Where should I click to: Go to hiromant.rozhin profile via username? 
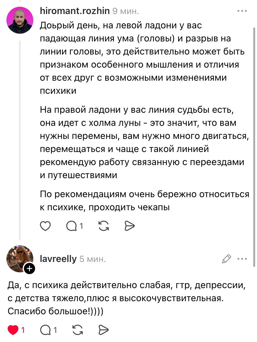[x=75, y=11]
